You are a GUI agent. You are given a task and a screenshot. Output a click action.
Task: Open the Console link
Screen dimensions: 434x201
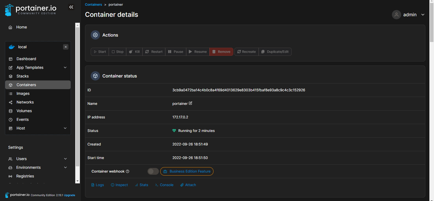[x=164, y=185]
